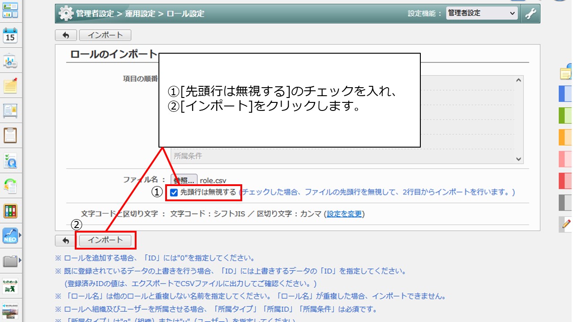Select the pink color tab at right
573x322 pixels.
566,159
